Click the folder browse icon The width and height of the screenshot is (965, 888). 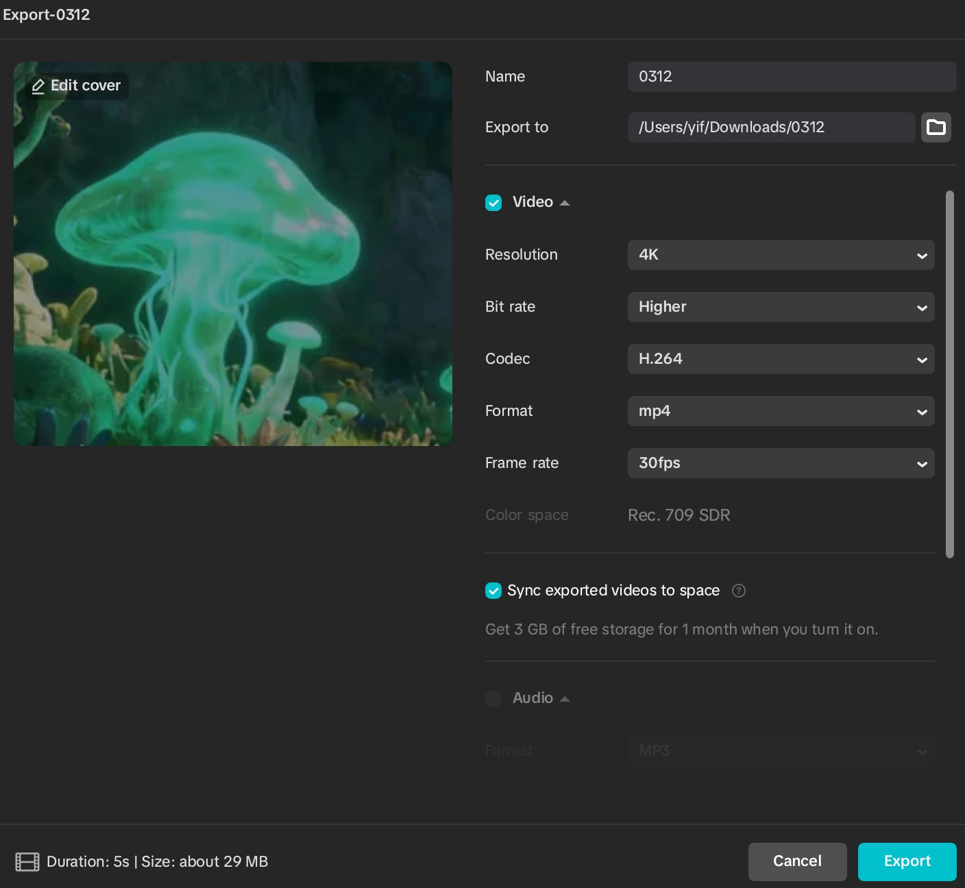point(936,127)
